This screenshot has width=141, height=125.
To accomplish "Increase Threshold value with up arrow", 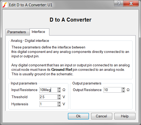I will pyautogui.click(x=59, y=96).
